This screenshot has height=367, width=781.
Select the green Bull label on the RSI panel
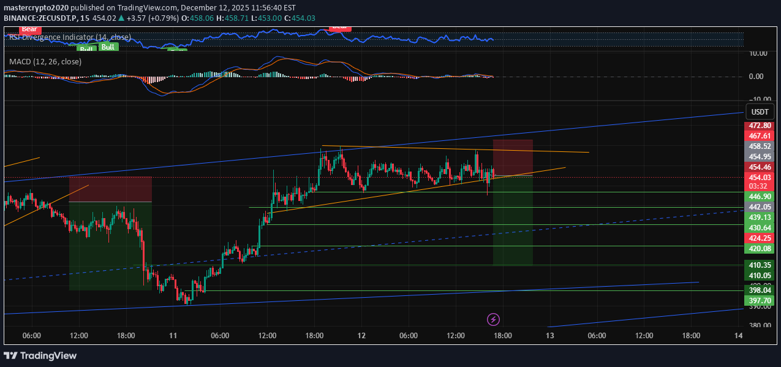86,48
